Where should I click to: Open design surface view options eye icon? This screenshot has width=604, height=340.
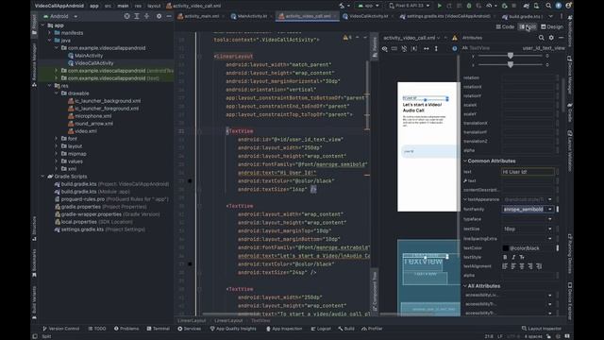384,48
